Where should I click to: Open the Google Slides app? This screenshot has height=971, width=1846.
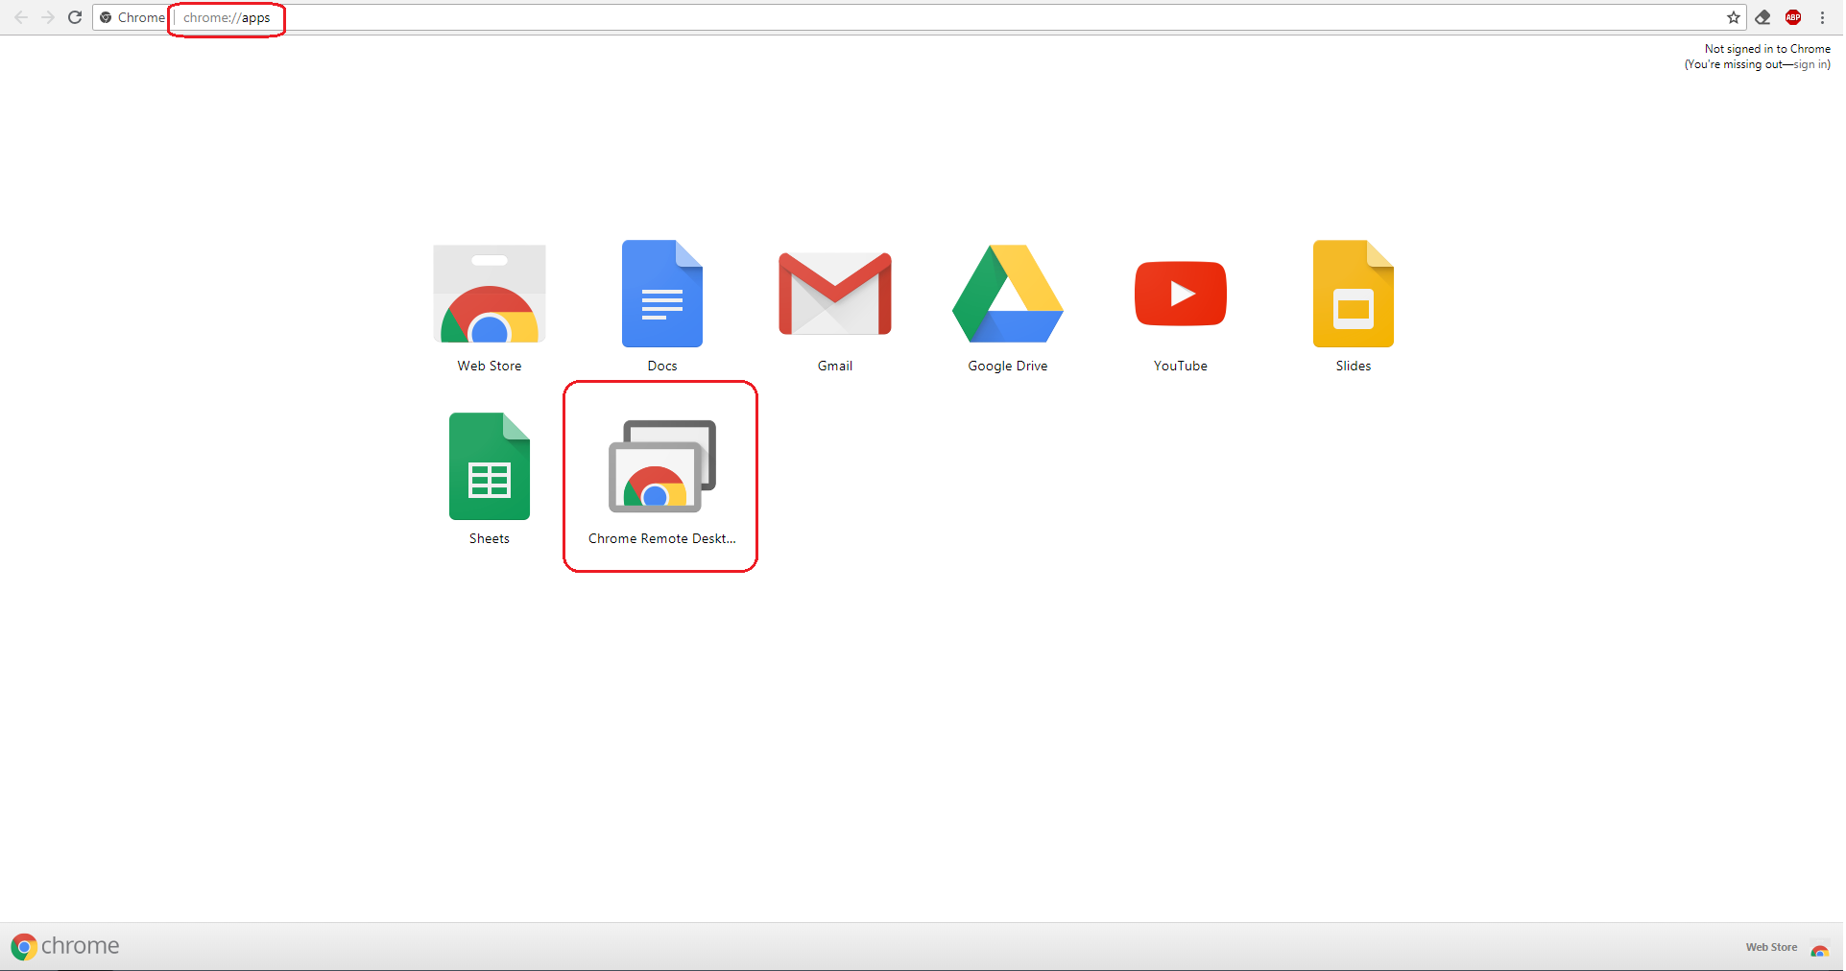coord(1353,294)
